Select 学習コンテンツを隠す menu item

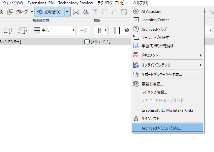click(x=168, y=46)
